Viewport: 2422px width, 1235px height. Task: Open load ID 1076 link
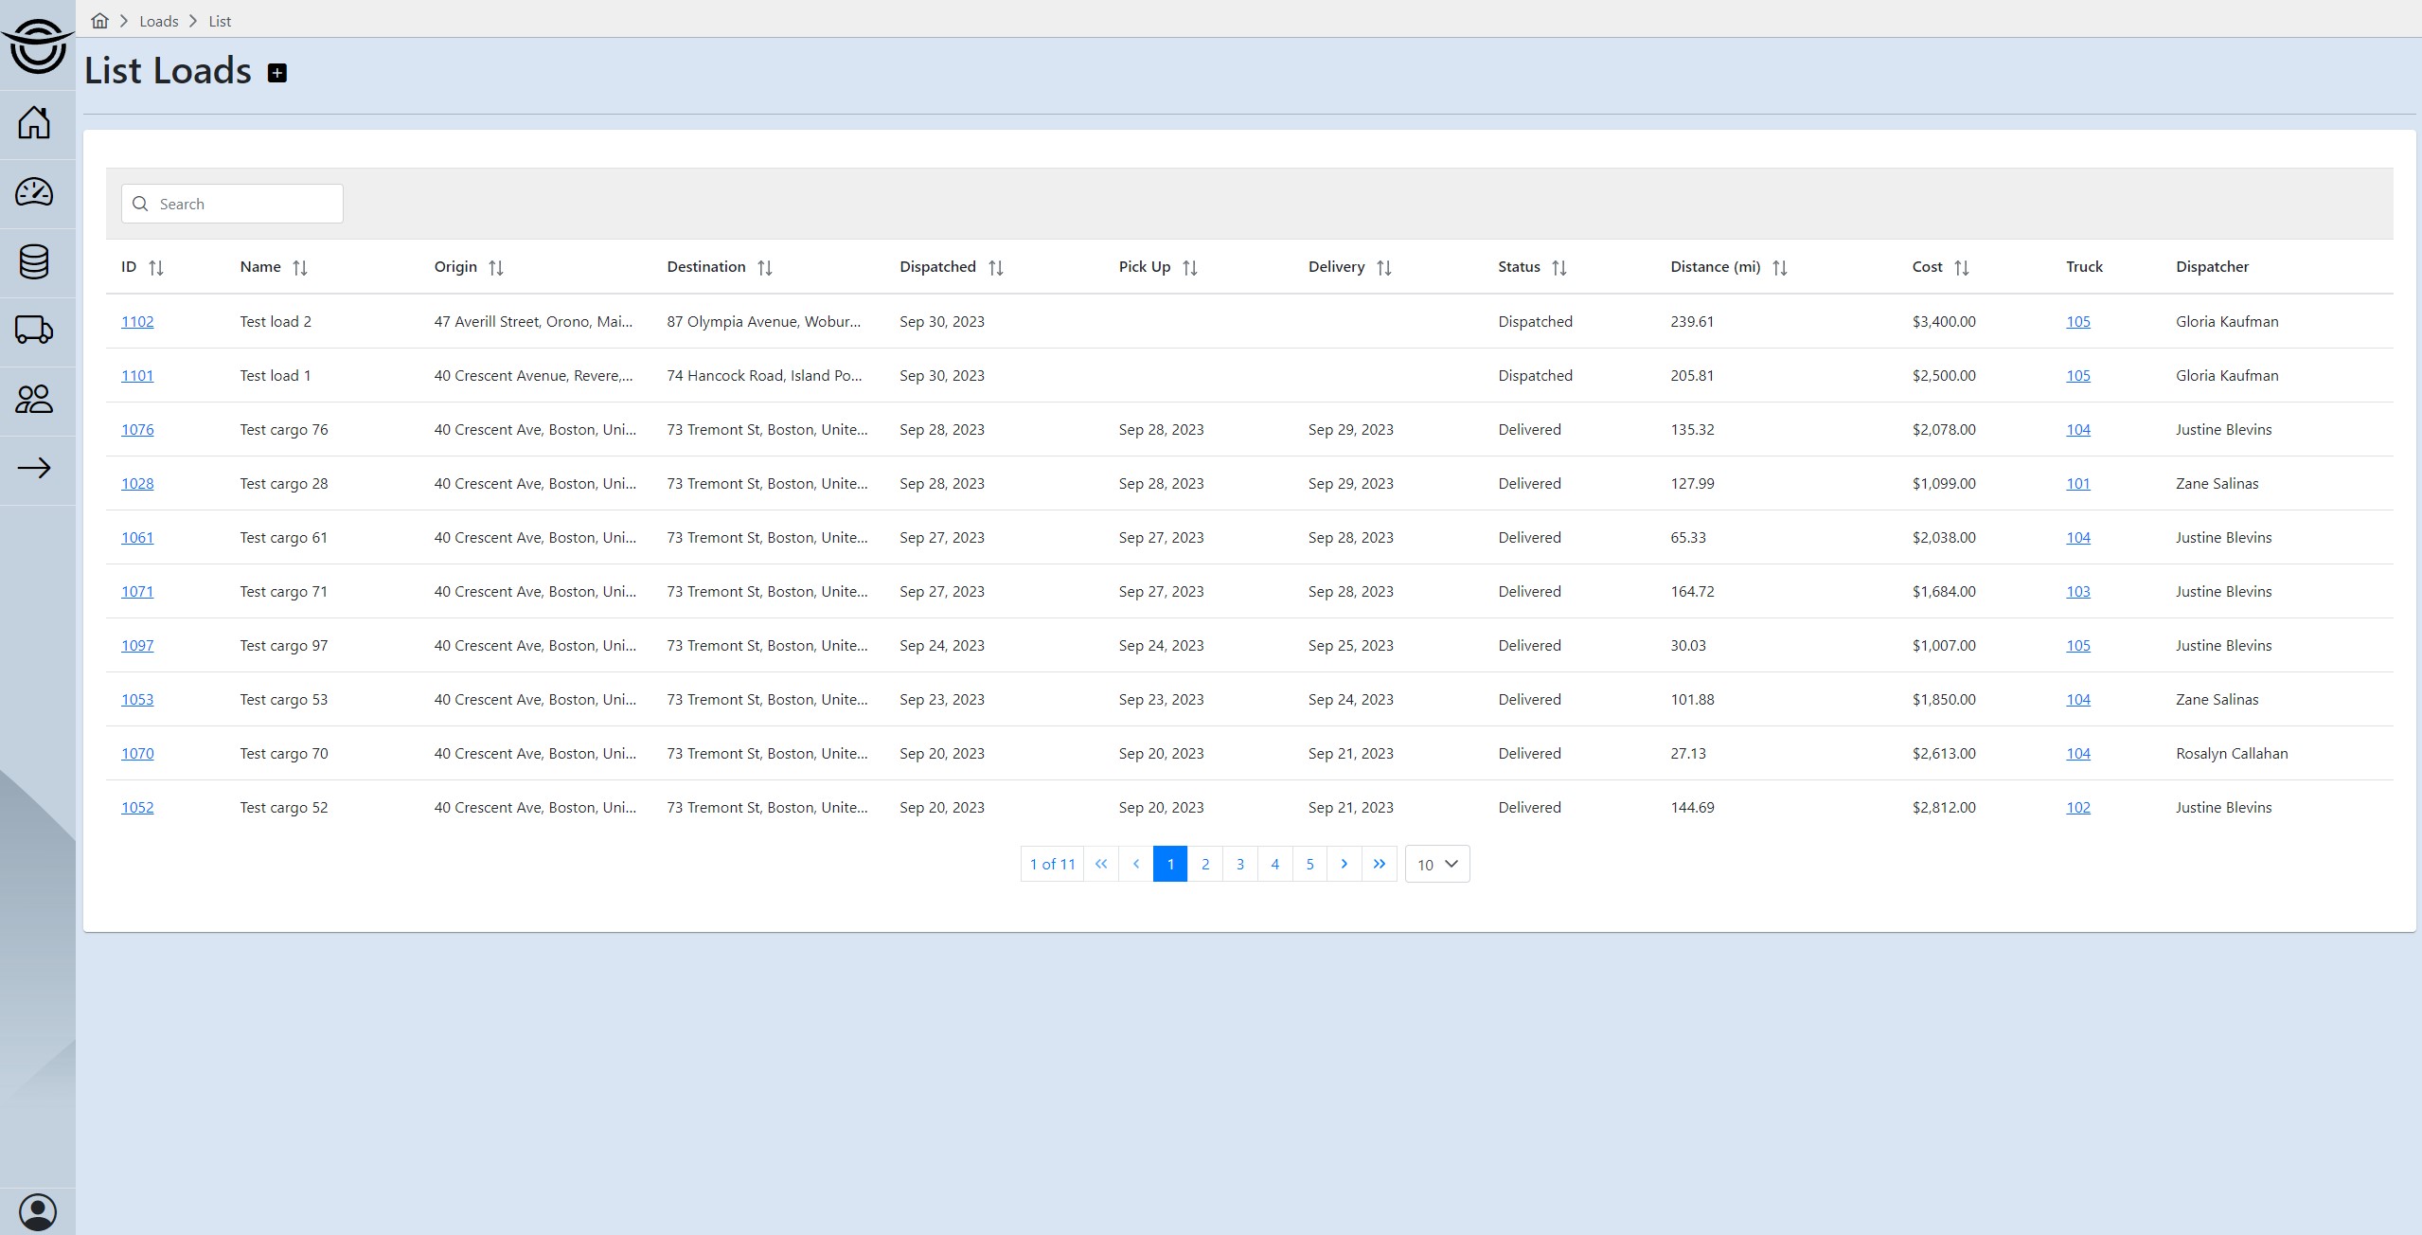[137, 430]
